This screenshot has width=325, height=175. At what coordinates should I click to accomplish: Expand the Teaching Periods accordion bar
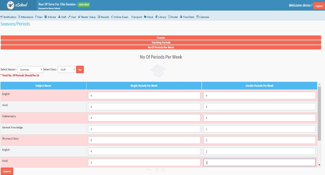(x=161, y=43)
